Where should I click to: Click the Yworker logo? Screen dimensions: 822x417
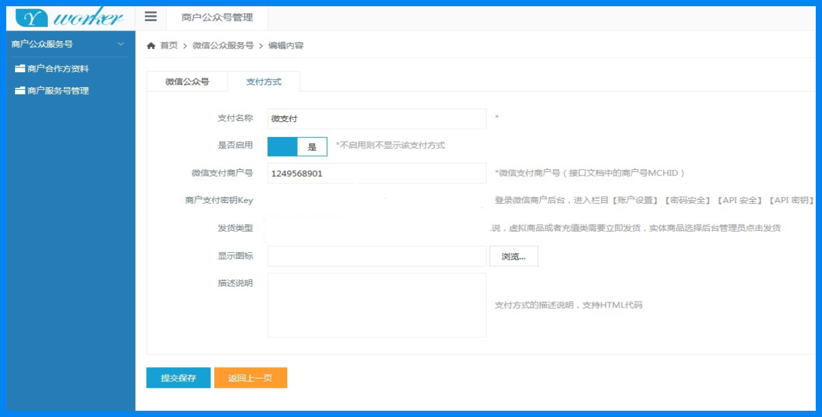point(70,17)
